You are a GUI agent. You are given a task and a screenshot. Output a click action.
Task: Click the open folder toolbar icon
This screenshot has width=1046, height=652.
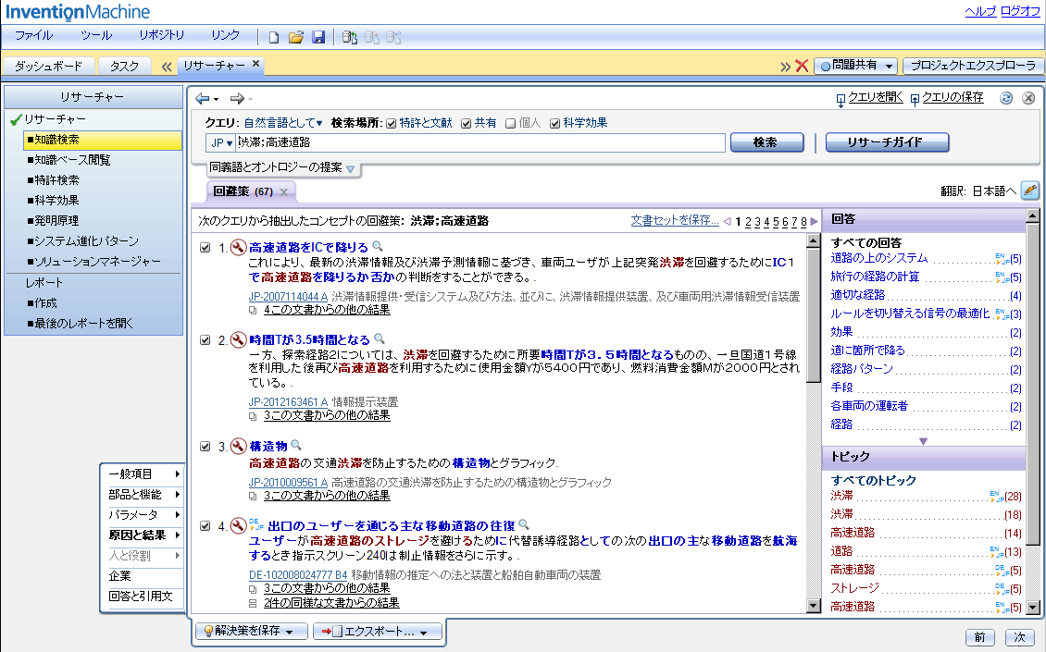click(296, 37)
